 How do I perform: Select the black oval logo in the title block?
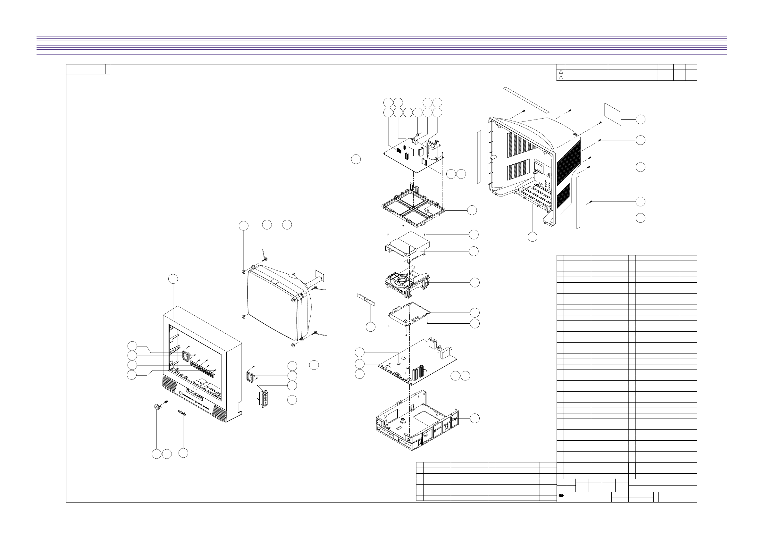pyautogui.click(x=561, y=495)
